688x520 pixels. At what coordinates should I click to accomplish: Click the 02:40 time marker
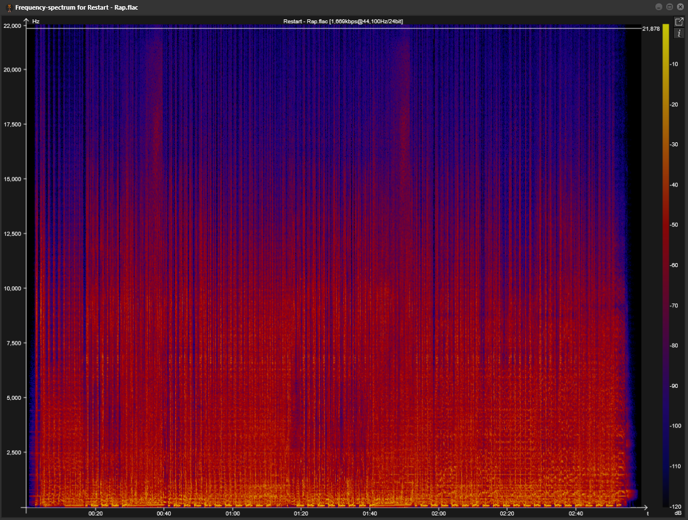click(576, 513)
